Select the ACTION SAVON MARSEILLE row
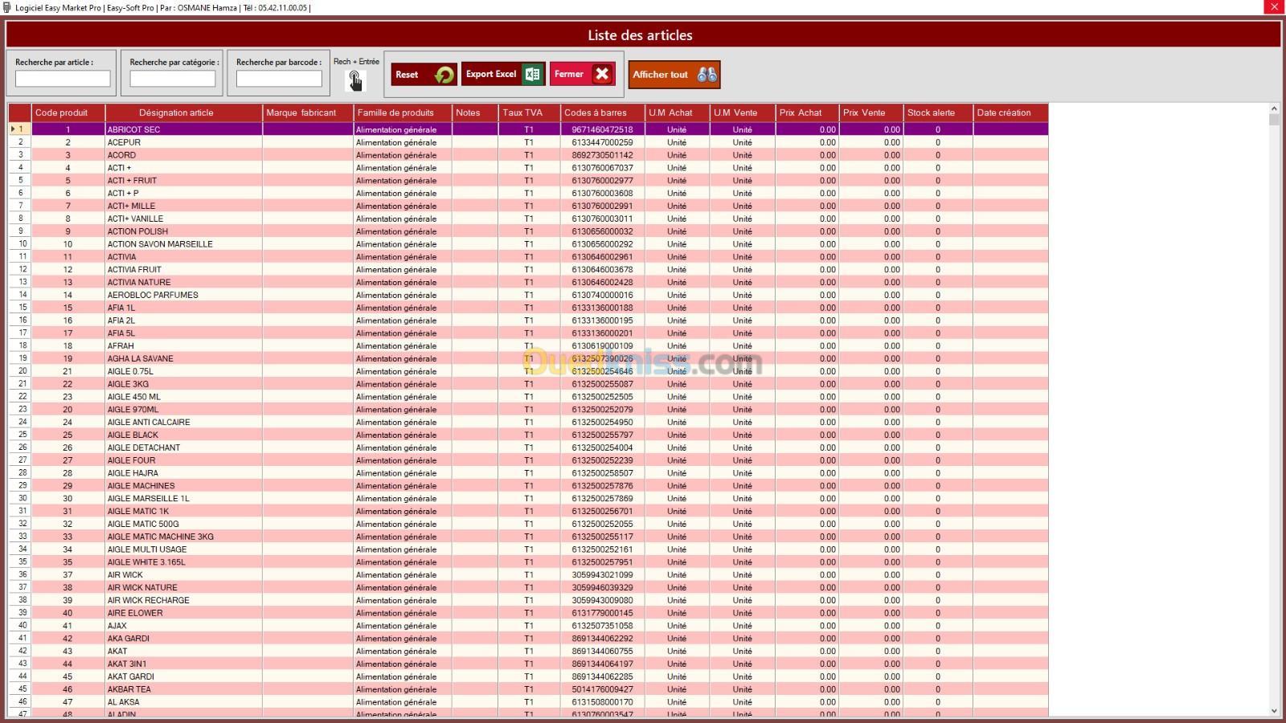 (160, 244)
